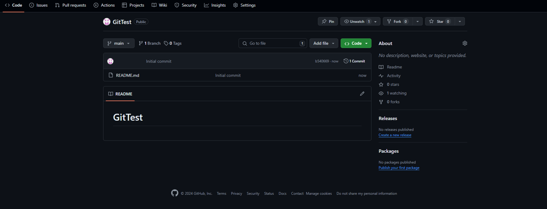Open the Releases heading link
The height and width of the screenshot is (209, 547).
point(388,119)
